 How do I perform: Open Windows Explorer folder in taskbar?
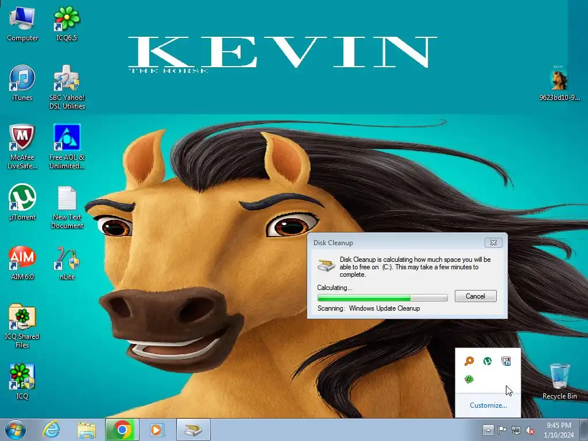click(x=87, y=430)
